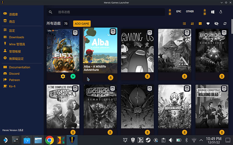Open the Steam tray icon
Image resolution: width=233 pixels, height=145 pixels.
148,140
